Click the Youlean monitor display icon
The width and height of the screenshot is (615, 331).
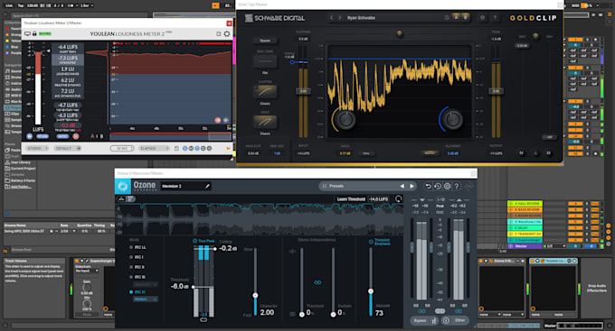(x=27, y=34)
